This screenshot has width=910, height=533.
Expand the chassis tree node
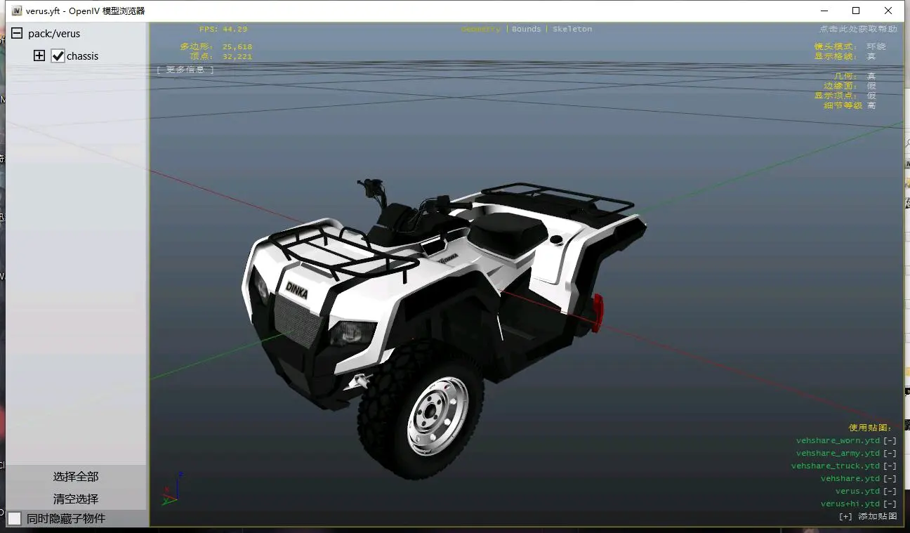click(39, 55)
